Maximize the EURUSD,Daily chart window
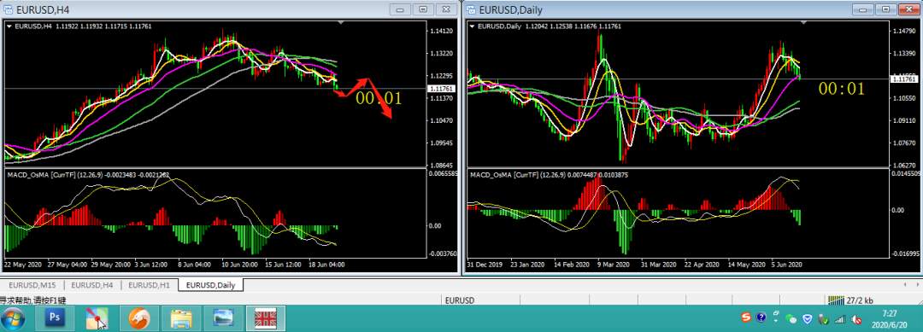The height and width of the screenshot is (332, 923). (x=886, y=9)
